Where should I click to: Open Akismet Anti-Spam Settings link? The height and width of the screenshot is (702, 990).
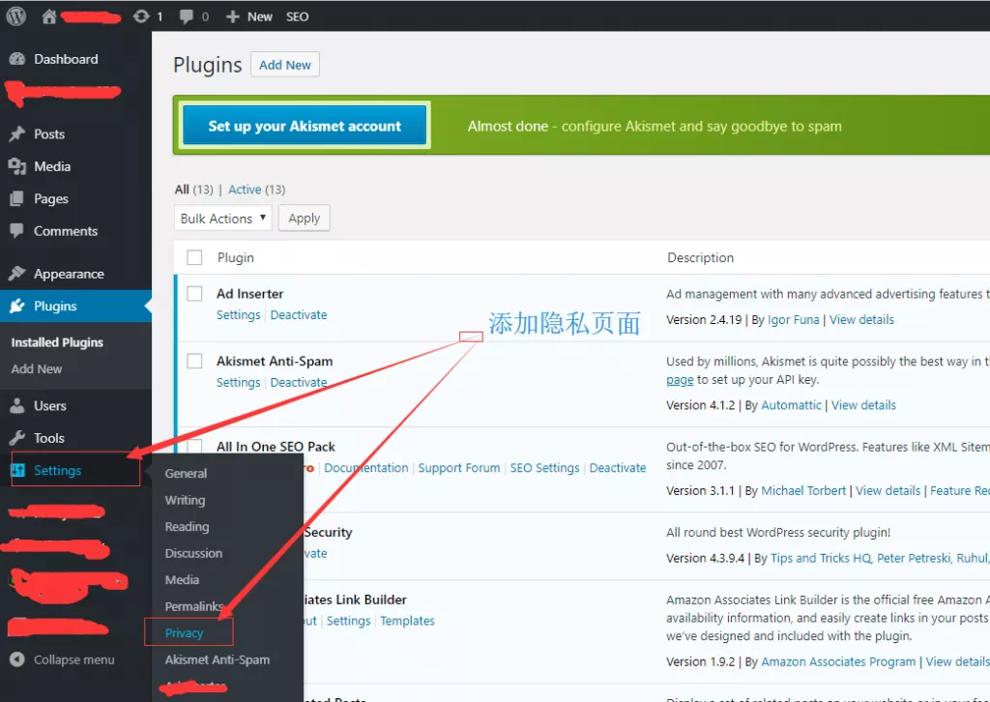tap(238, 382)
